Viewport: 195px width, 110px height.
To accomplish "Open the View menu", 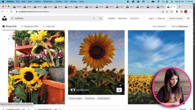I will pos(30,2).
